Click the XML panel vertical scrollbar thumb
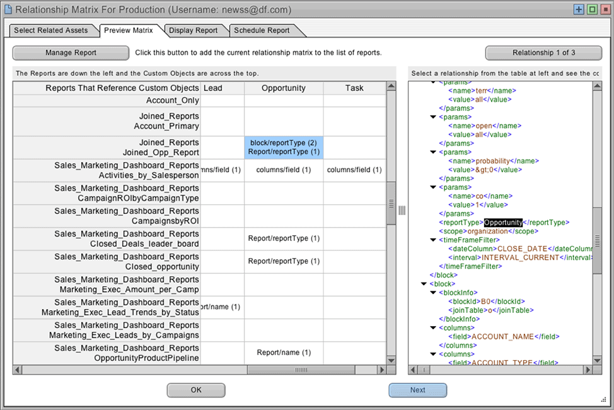614x410 pixels. 597,240
